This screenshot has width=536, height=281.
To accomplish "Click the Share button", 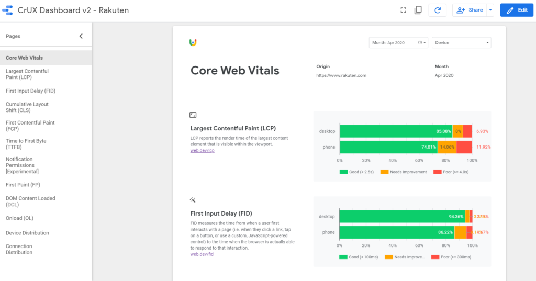I will (470, 10).
